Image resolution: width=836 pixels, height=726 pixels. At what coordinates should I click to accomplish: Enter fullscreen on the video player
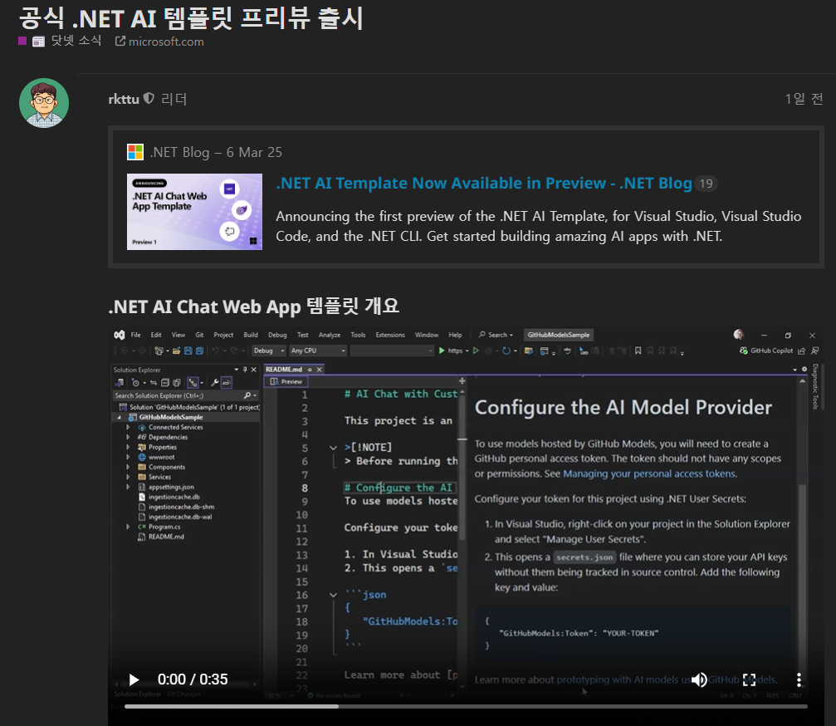point(749,679)
